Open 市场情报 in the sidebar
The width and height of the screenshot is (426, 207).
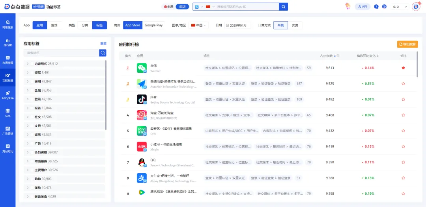click(x=7, y=60)
